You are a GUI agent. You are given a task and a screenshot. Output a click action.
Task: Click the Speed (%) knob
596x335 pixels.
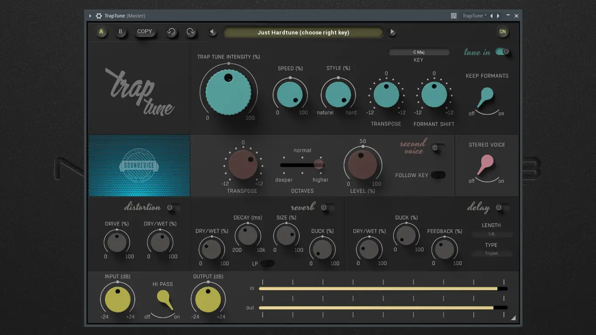[290, 95]
